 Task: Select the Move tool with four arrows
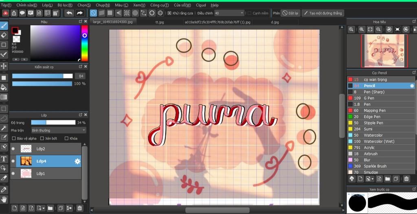tap(4, 66)
